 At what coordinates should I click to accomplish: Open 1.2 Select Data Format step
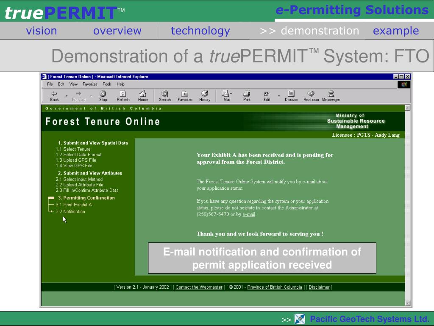pos(78,155)
